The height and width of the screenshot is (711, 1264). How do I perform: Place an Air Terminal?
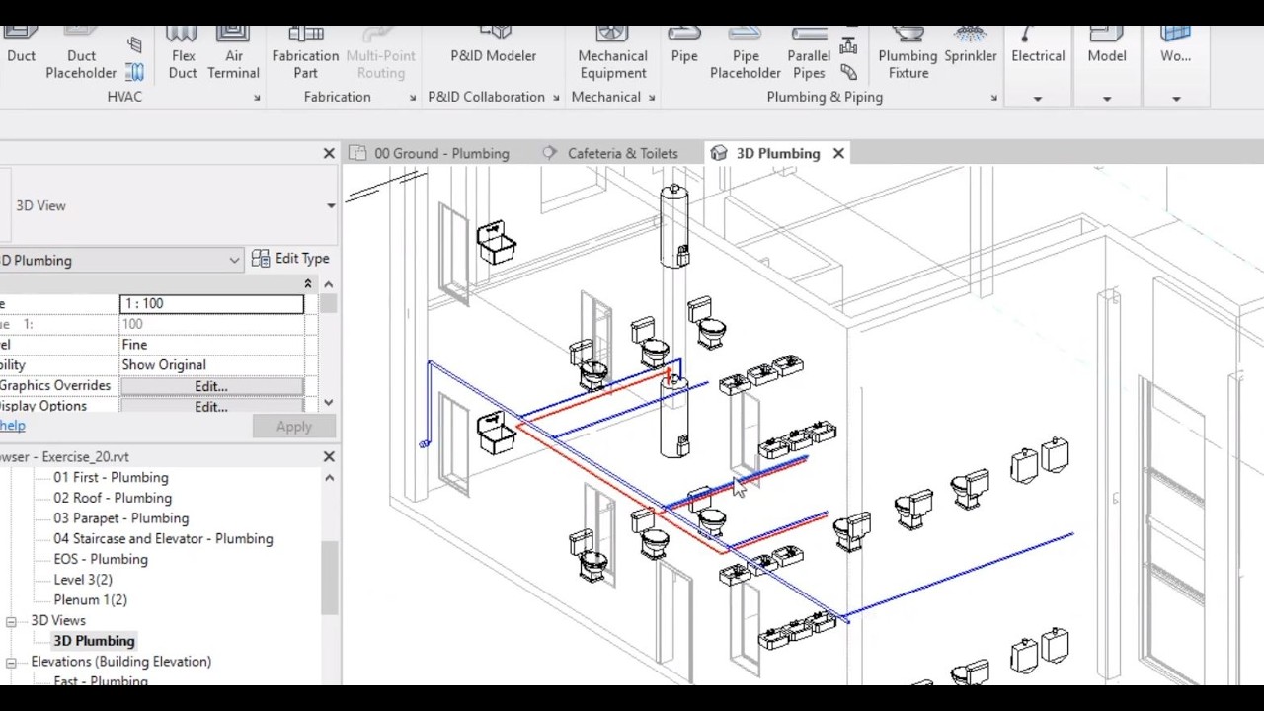click(x=234, y=54)
